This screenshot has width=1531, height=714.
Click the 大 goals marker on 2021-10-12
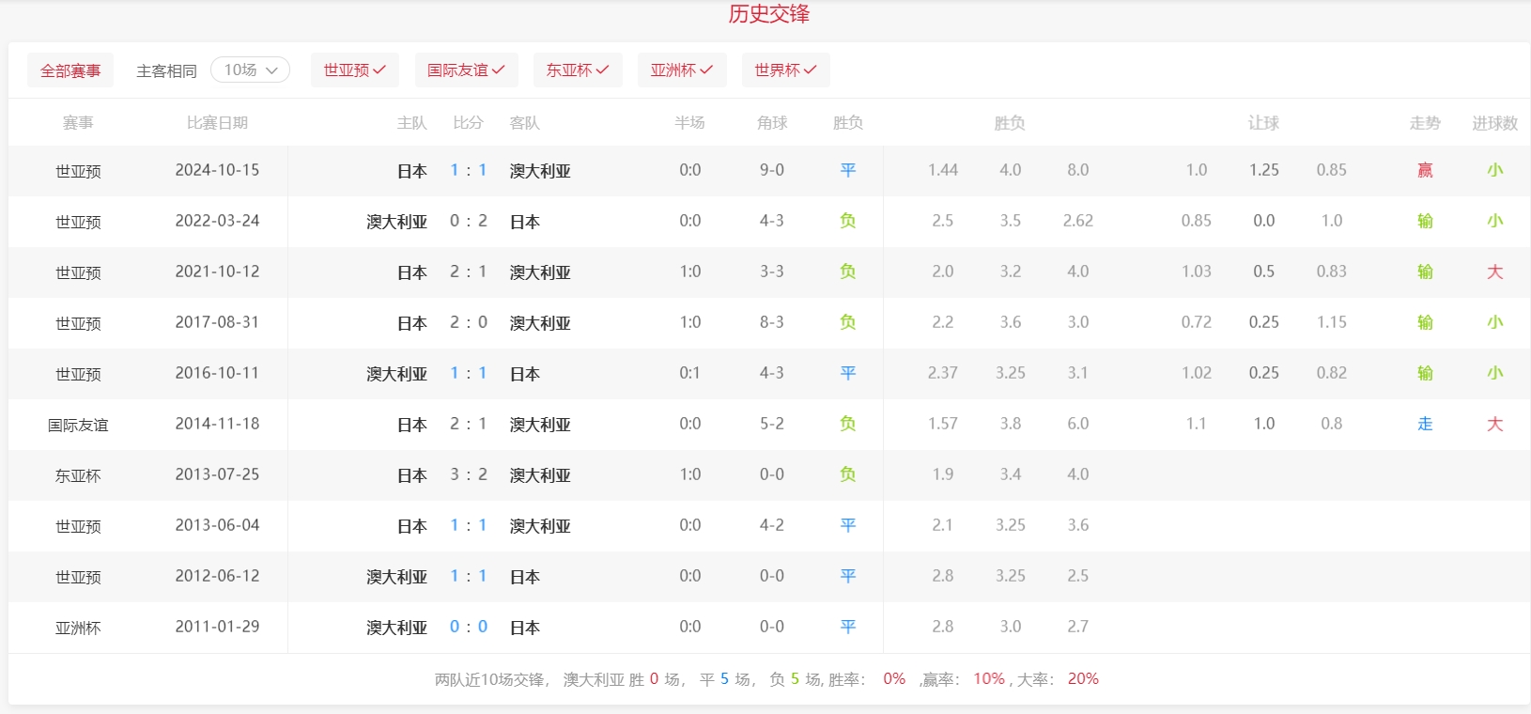tap(1494, 272)
